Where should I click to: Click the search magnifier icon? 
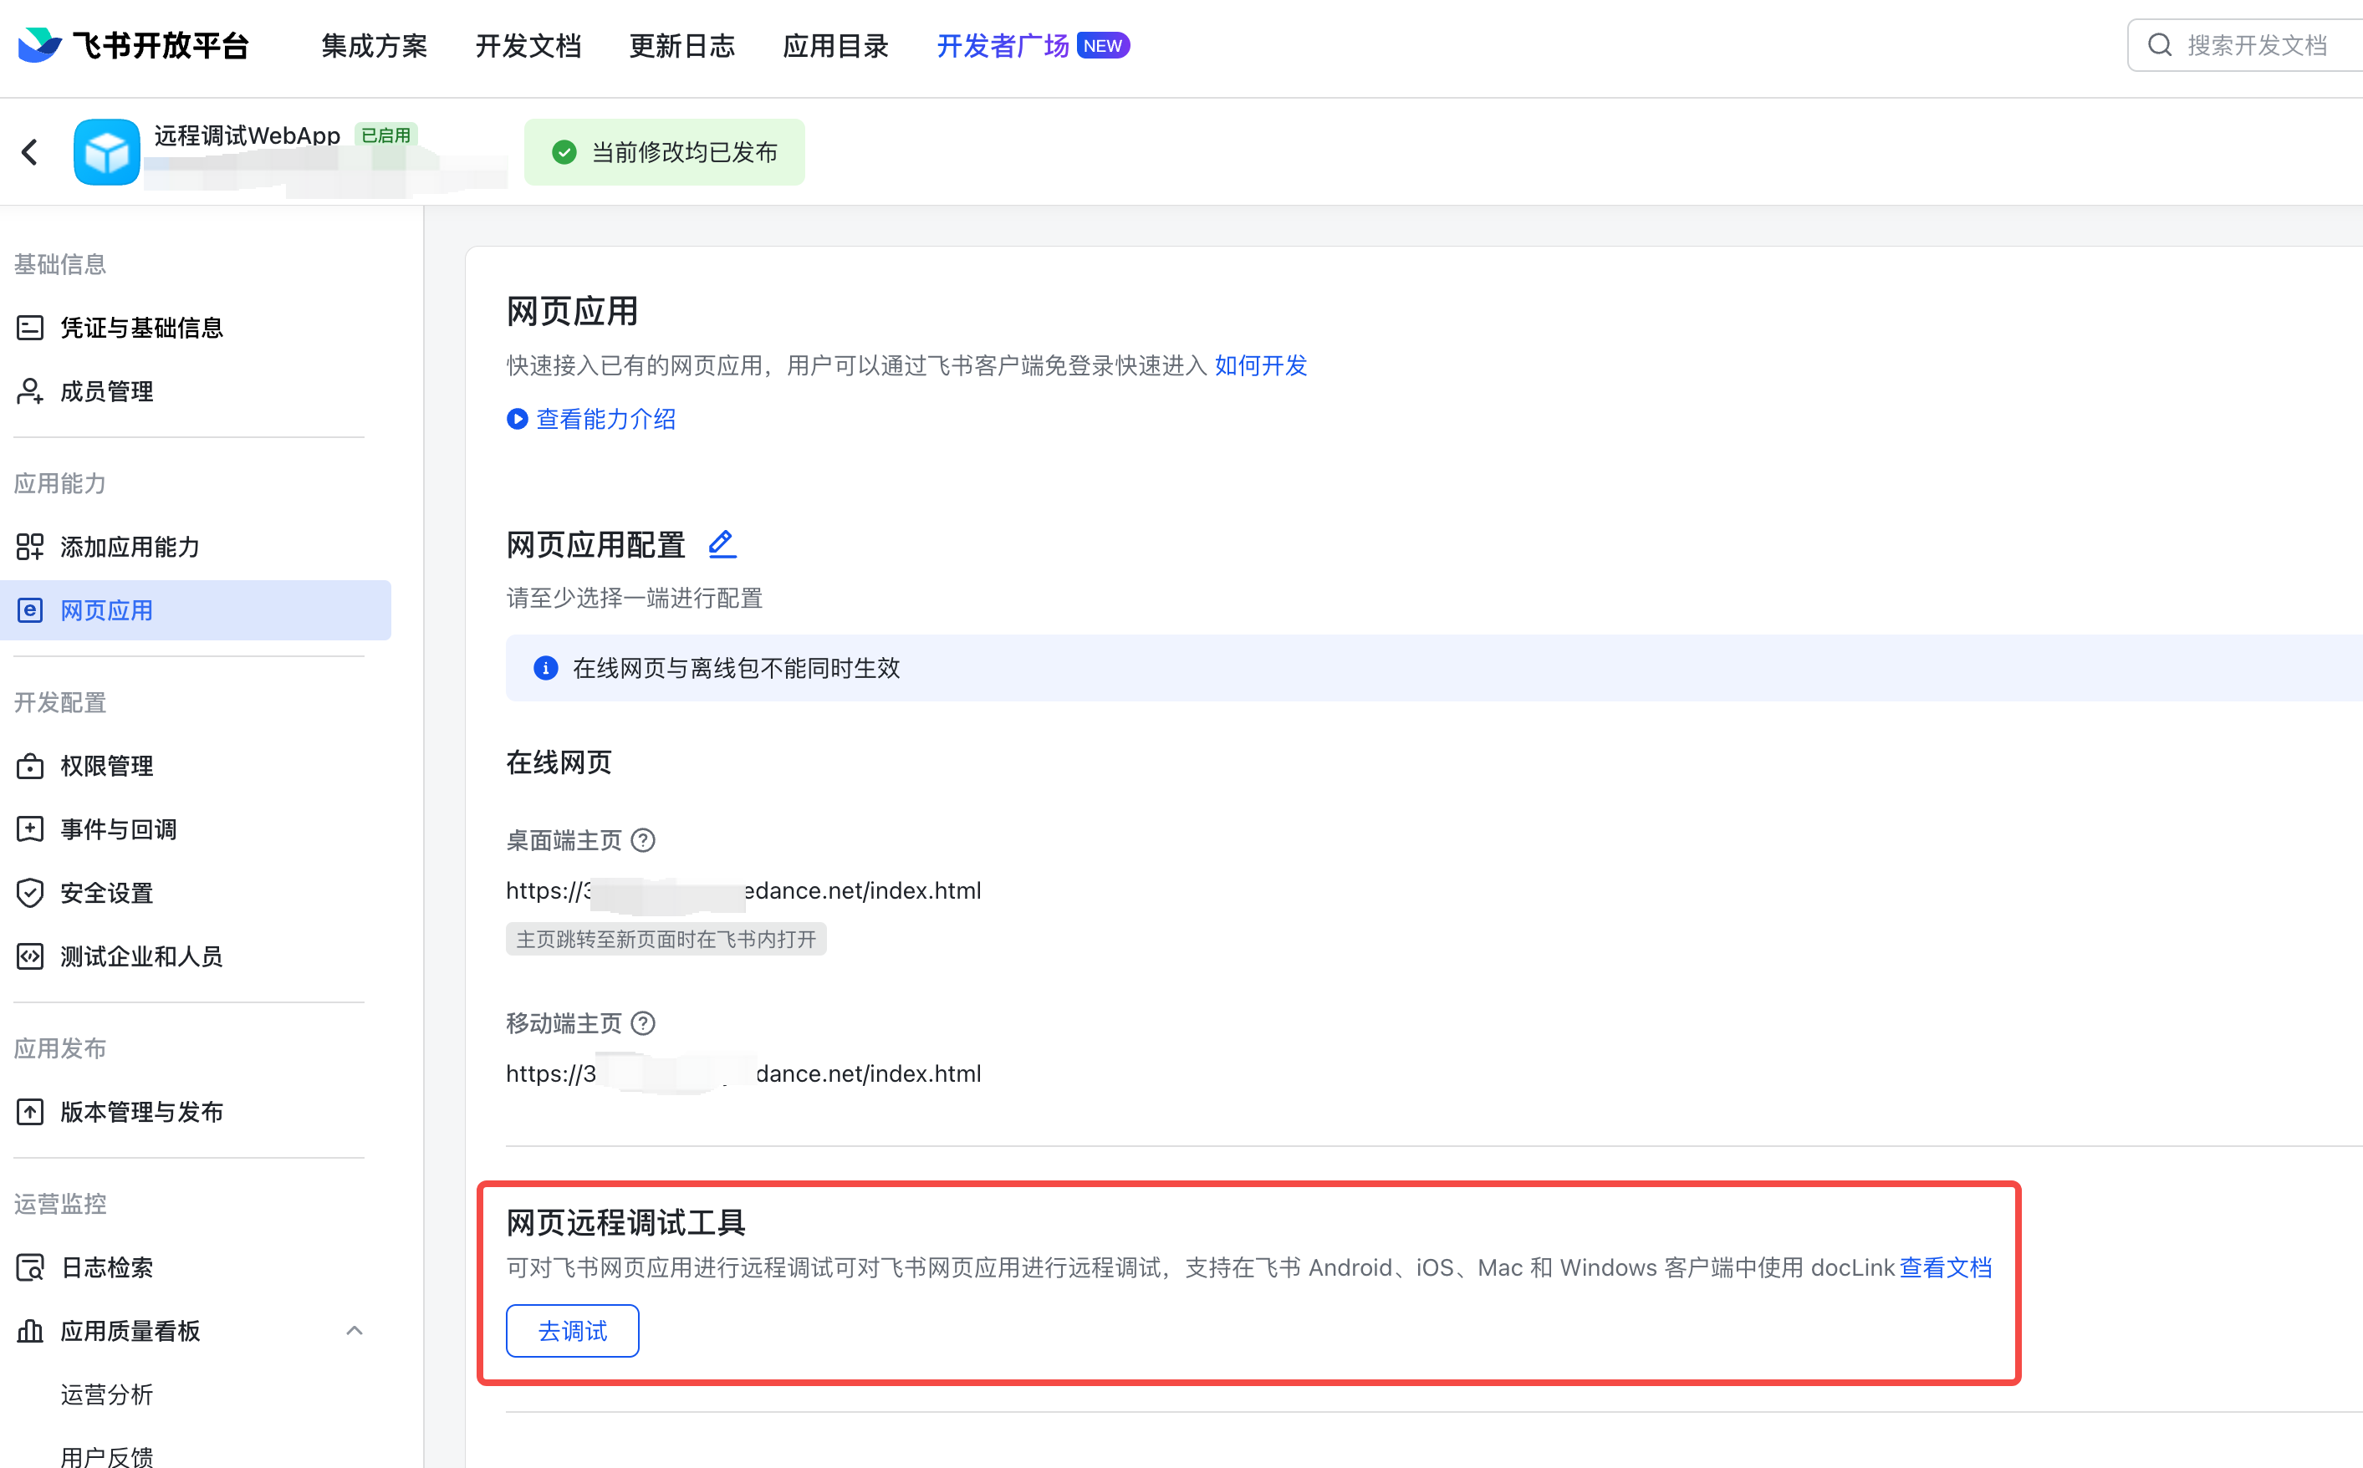2159,44
